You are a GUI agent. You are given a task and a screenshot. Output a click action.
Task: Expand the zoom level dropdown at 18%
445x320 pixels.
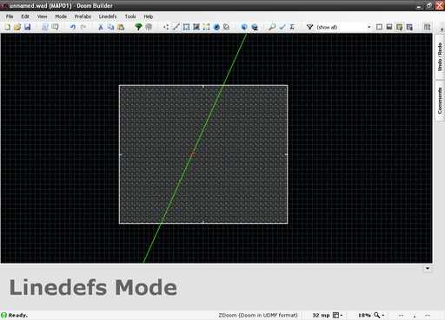pyautogui.click(x=379, y=315)
